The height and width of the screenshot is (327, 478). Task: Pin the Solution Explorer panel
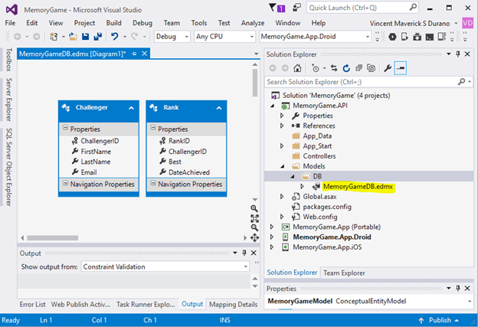click(458, 54)
